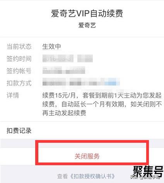Open the 《扣款授权确认书》 link
This screenshot has height=183, width=164.
tap(92, 176)
